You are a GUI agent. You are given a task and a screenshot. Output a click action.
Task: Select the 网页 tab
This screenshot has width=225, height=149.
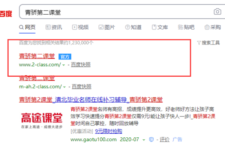27,27
